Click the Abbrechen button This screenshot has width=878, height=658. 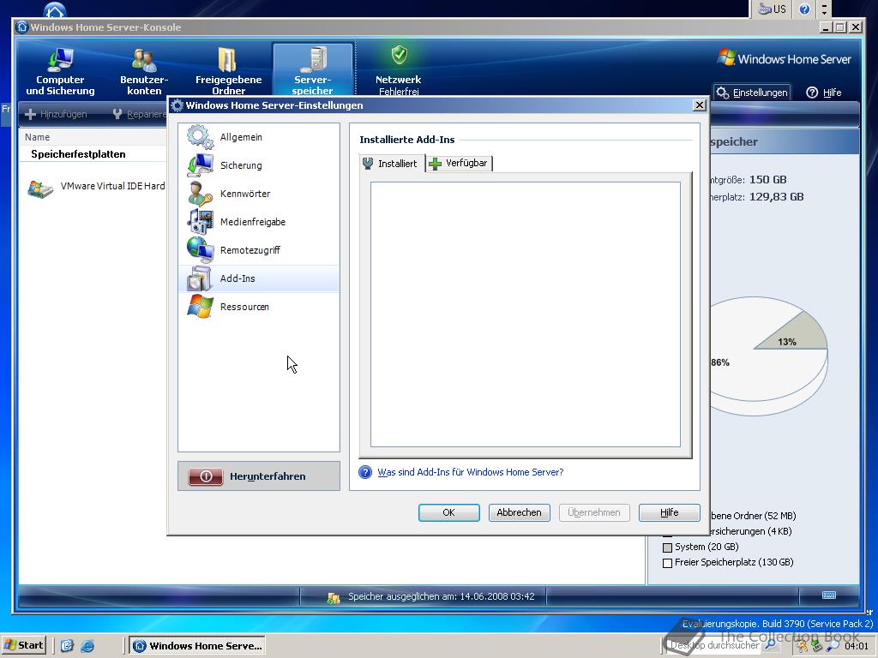[519, 512]
